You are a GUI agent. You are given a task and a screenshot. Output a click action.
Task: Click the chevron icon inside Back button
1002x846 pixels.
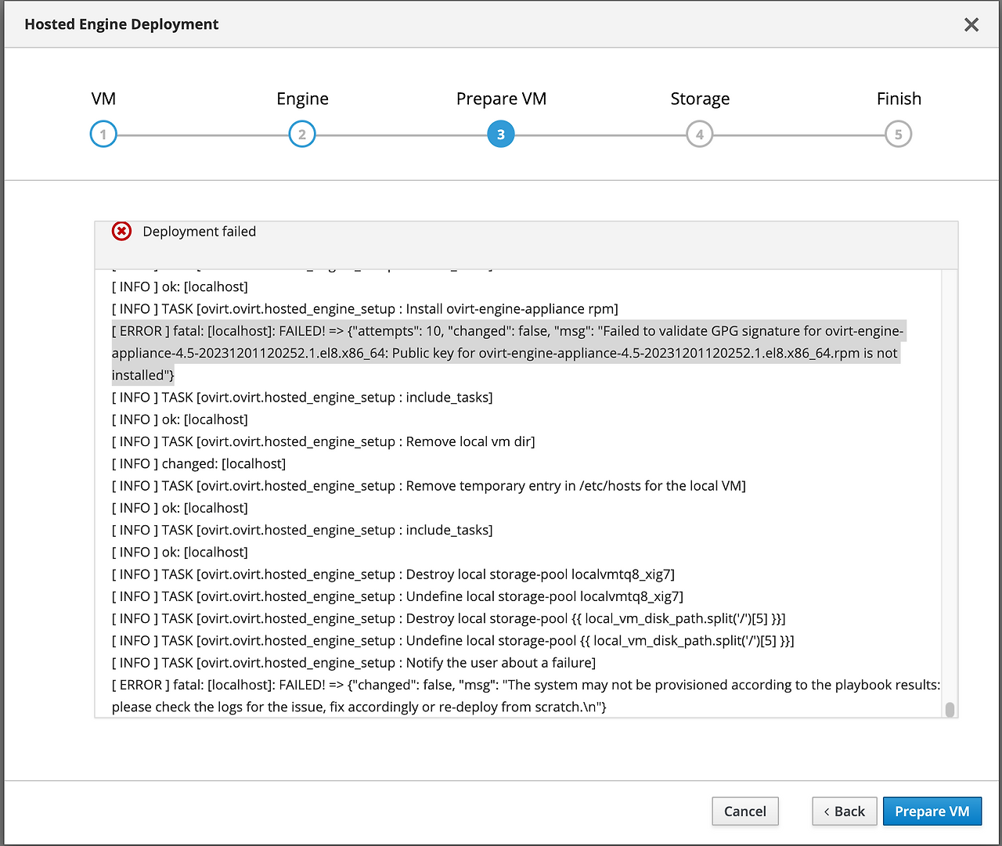click(x=827, y=811)
